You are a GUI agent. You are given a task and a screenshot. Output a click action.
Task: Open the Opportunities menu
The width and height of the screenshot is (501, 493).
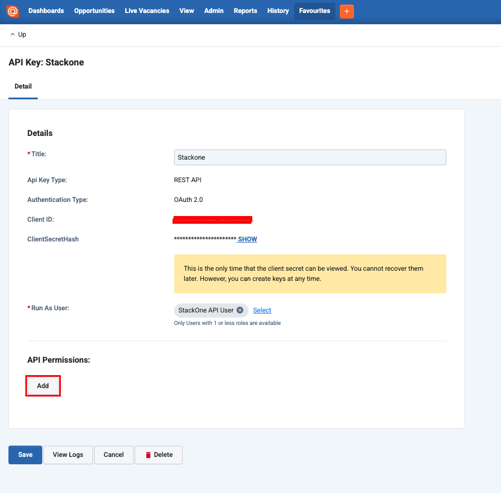[x=94, y=11]
